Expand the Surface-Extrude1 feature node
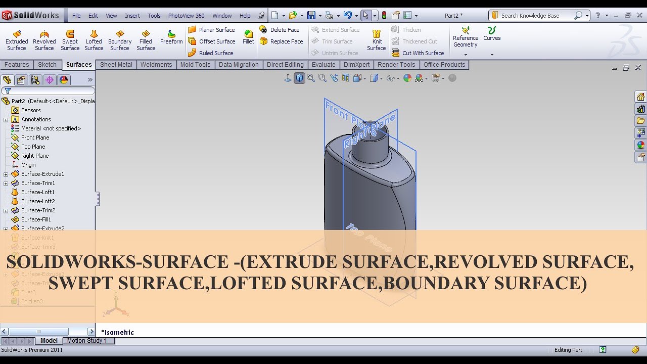 coord(6,174)
